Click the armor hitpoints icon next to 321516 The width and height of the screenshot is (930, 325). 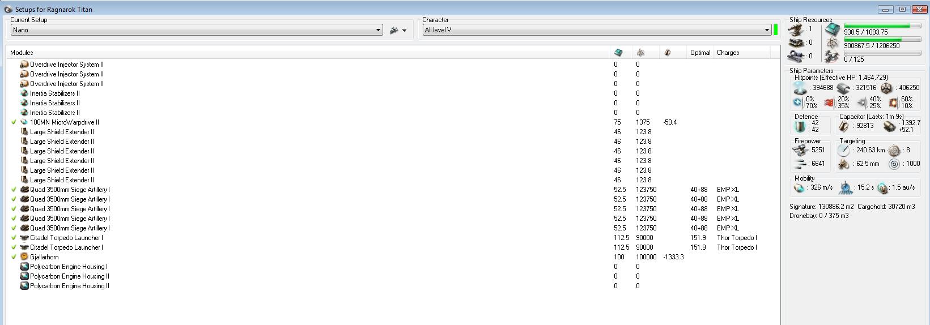click(843, 88)
